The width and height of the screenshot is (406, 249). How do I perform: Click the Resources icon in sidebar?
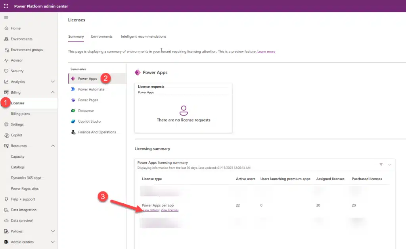coord(6,146)
